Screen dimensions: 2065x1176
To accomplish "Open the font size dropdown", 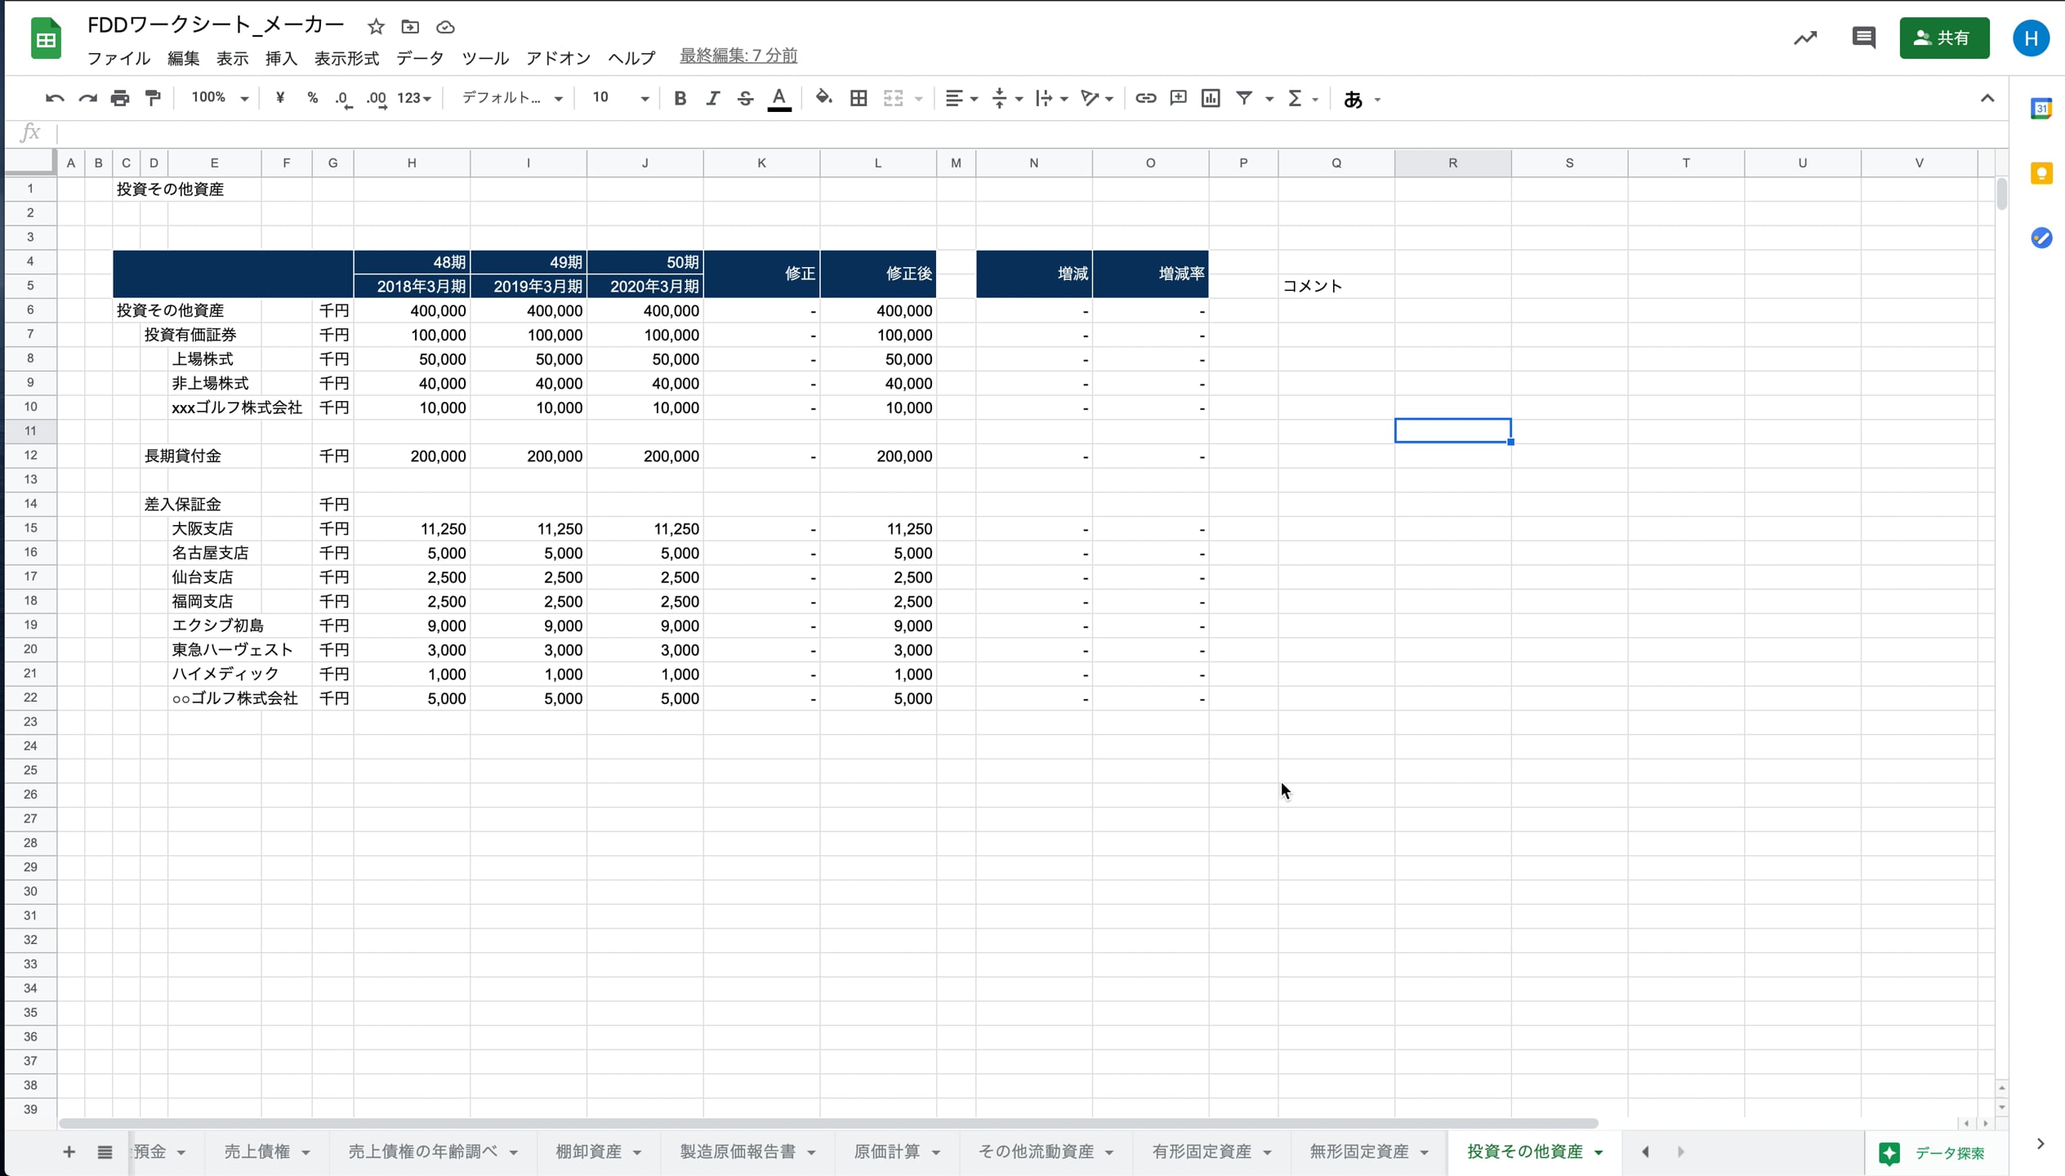I will [x=619, y=98].
